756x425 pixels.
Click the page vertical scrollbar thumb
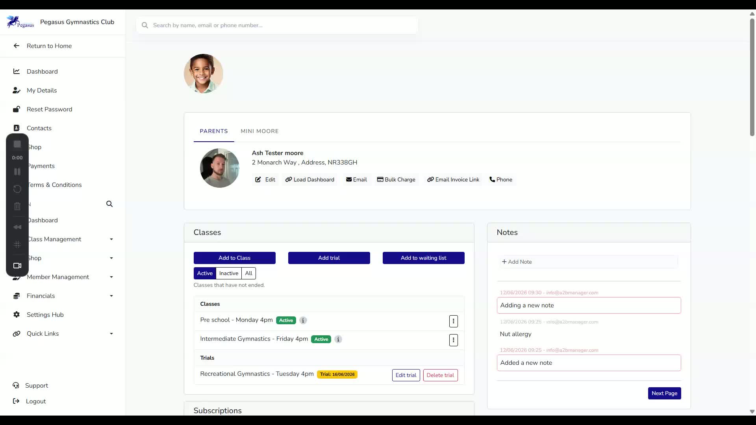coord(752,77)
